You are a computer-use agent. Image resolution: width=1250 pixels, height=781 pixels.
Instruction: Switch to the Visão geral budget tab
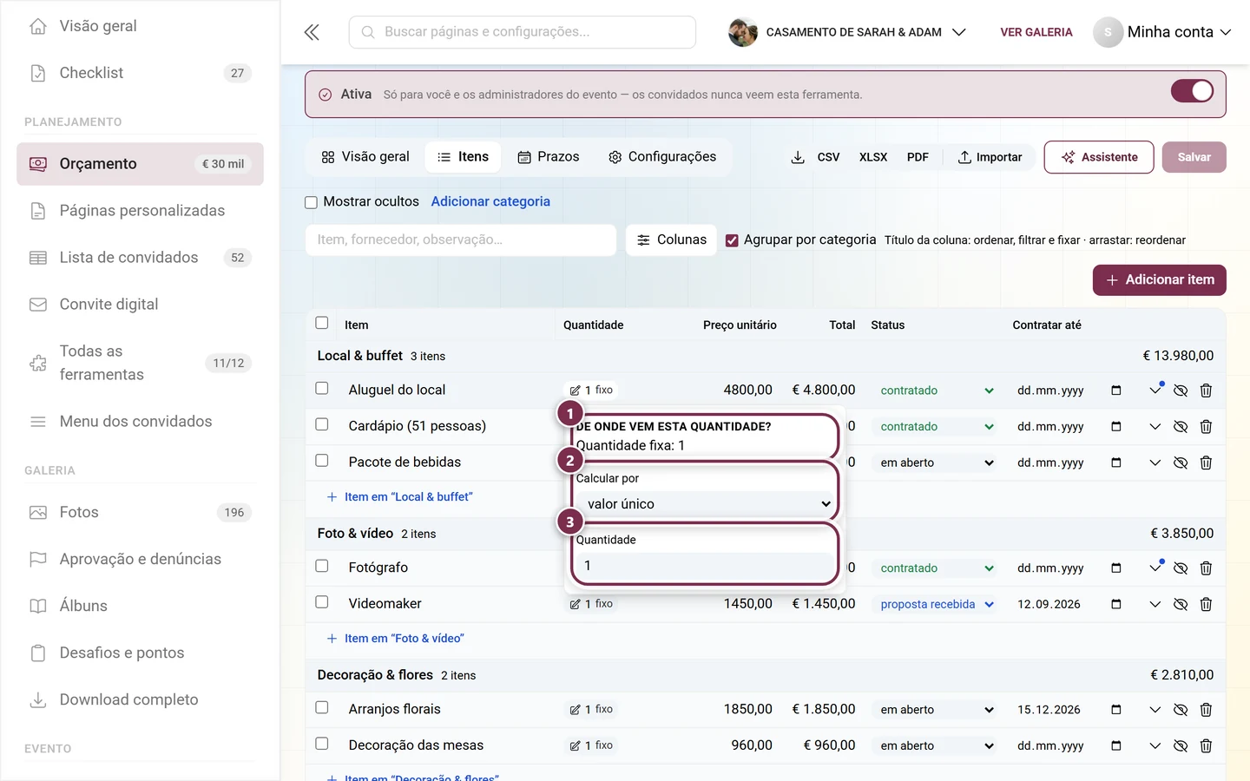pos(365,157)
